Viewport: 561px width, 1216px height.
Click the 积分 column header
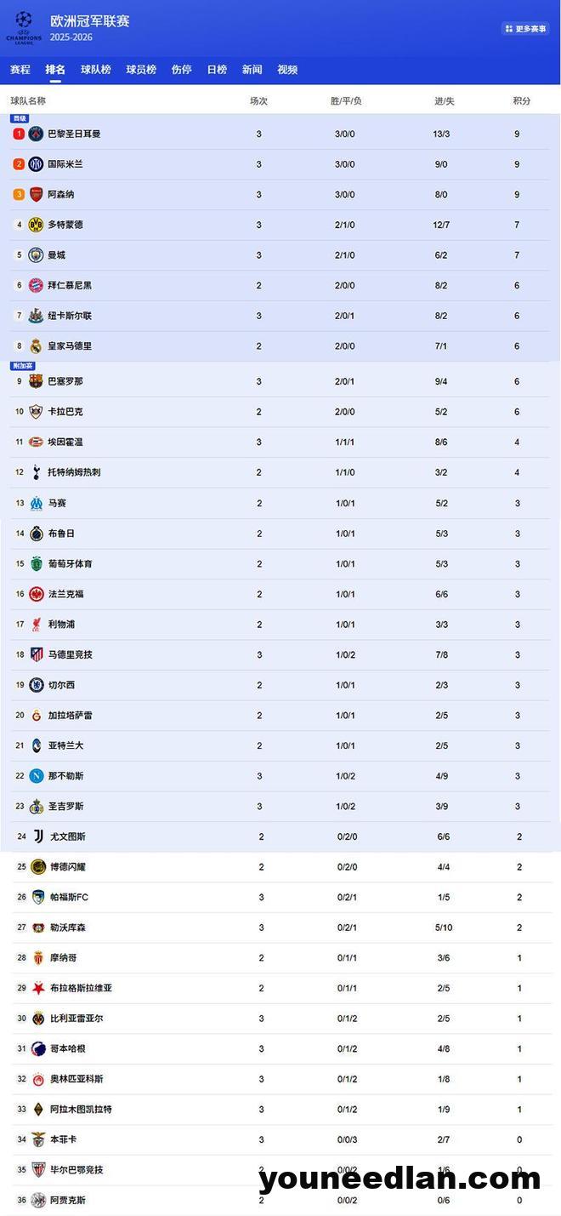pos(522,100)
